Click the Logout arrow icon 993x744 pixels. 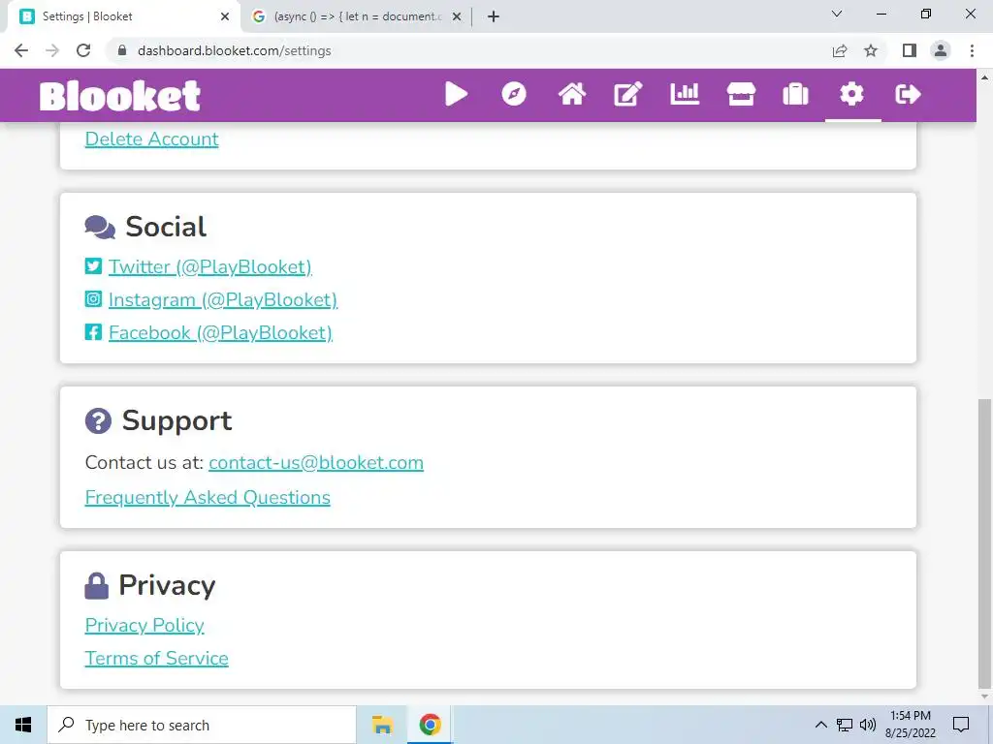pos(908,94)
